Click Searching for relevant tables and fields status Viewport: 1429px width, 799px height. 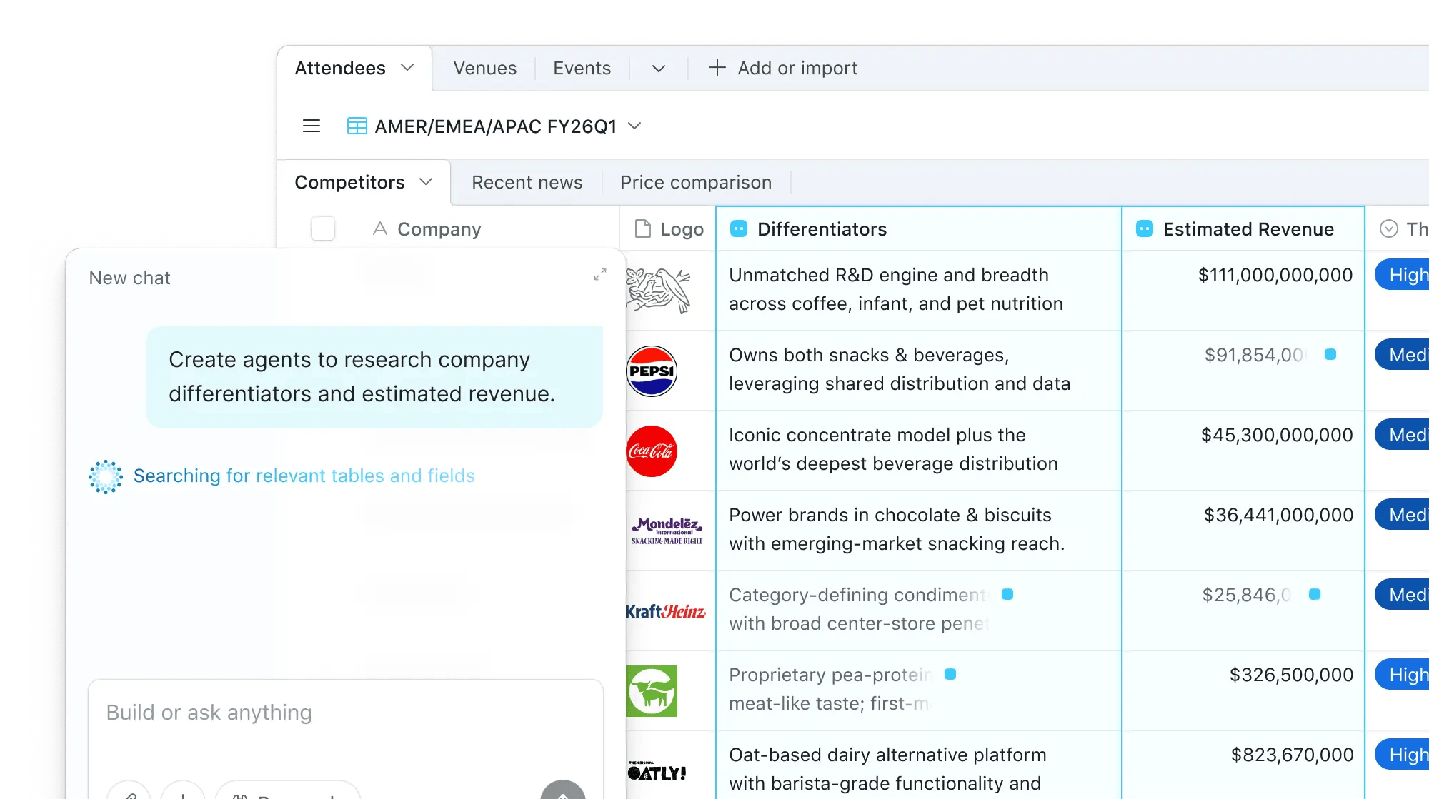coord(304,476)
